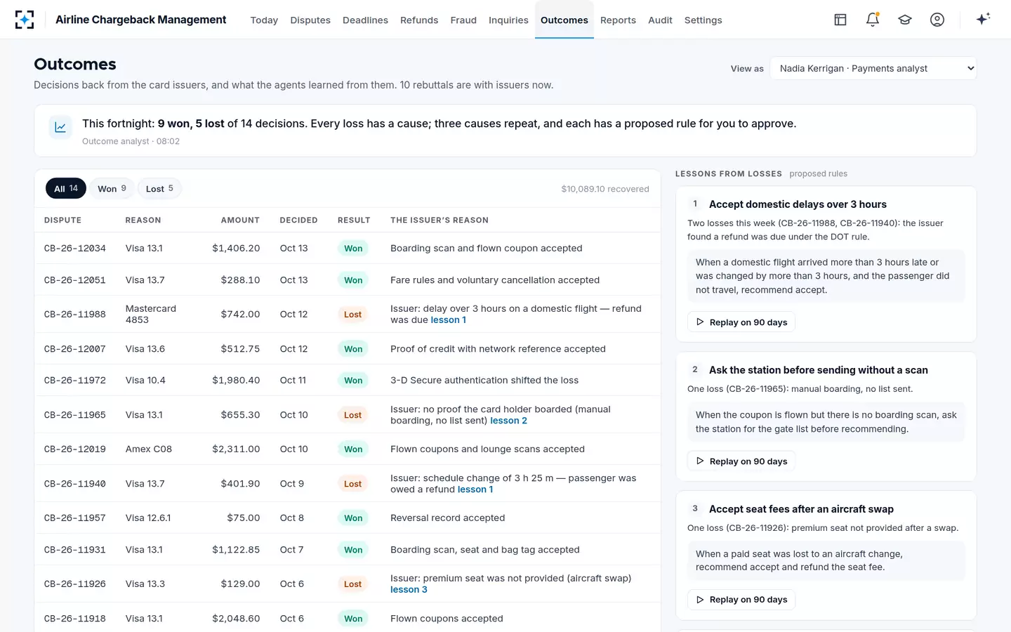Image resolution: width=1011 pixels, height=632 pixels.
Task: Select the Outcomes tab
Action: coord(564,20)
